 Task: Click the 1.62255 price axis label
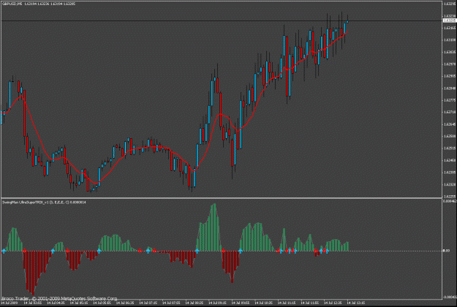(x=450, y=197)
